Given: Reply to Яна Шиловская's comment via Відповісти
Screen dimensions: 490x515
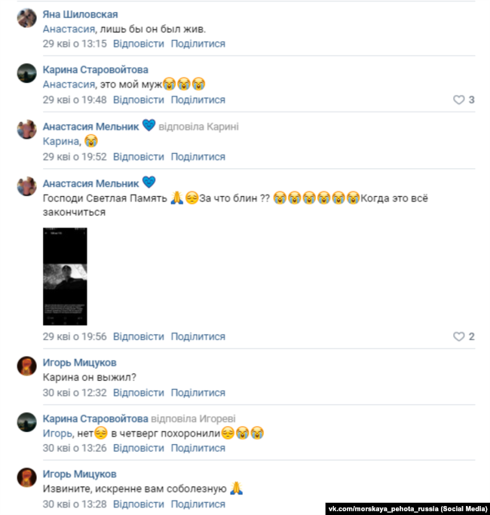Looking at the screenshot, I should click(x=139, y=44).
